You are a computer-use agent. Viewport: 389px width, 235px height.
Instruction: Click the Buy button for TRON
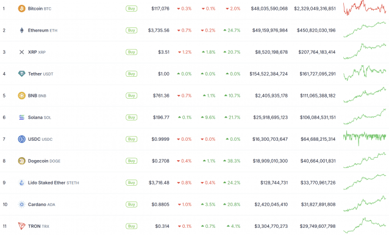[131, 226]
